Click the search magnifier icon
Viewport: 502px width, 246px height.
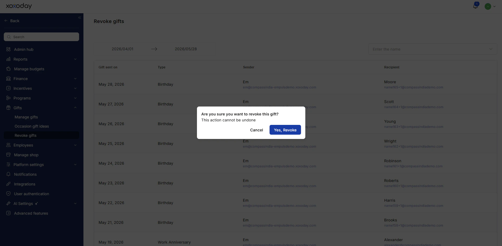coord(9,37)
